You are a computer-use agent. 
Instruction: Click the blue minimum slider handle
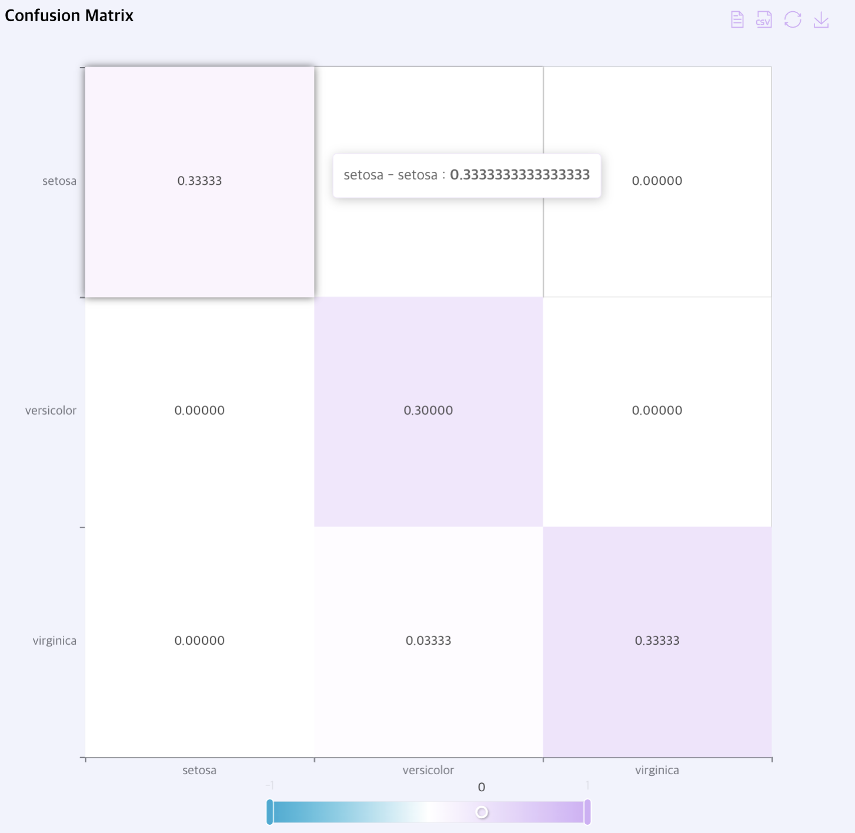(x=270, y=812)
